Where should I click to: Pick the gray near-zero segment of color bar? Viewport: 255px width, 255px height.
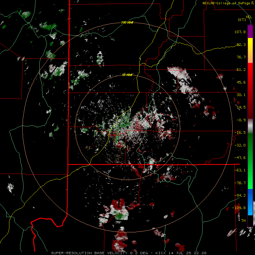(x=250, y=126)
